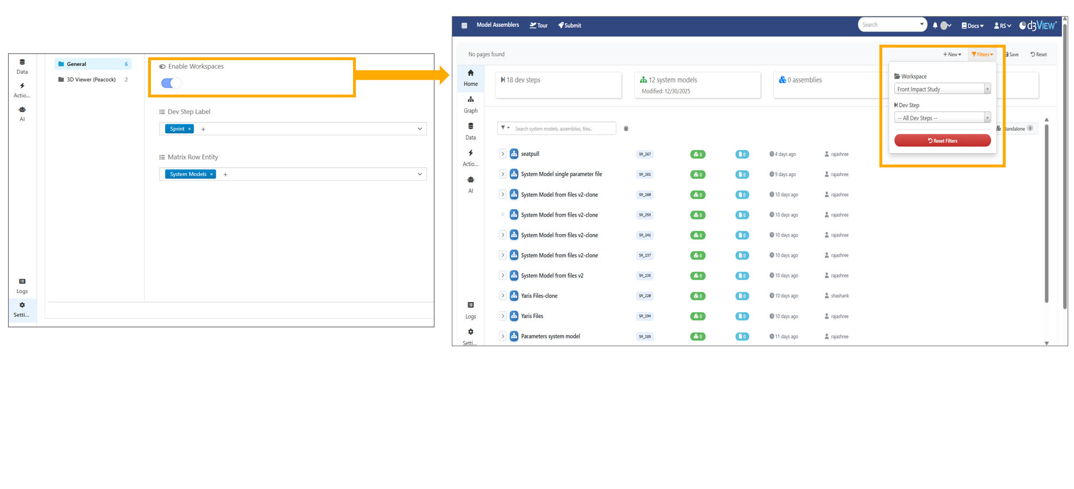Screen dimensions: 1074x489
Task: Expand the seatpull system model row
Action: [x=503, y=154]
